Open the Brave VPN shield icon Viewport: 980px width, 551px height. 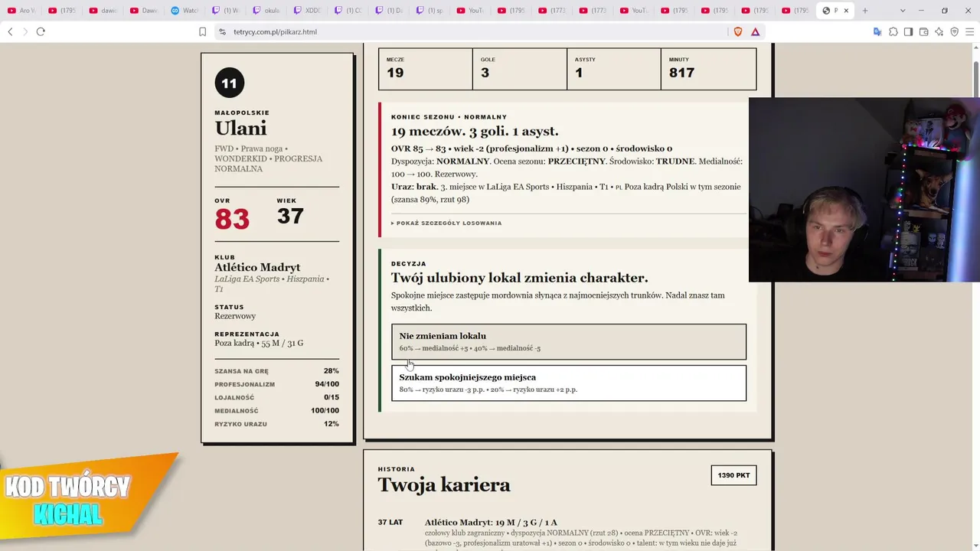[954, 31]
